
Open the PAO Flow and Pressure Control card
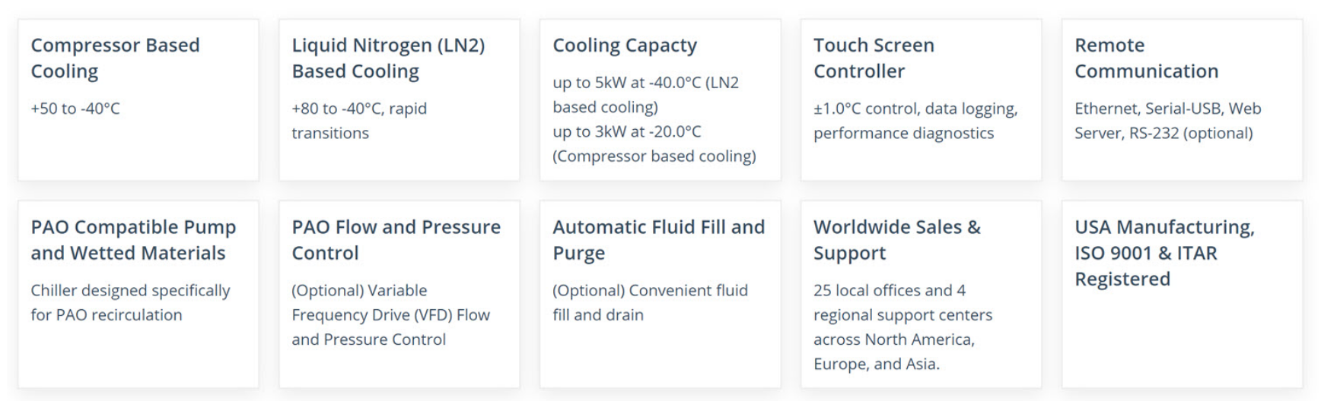[x=399, y=295]
